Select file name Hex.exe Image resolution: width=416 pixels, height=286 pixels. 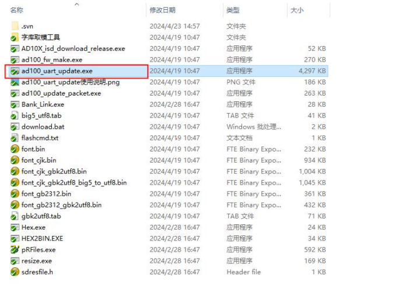33,228
